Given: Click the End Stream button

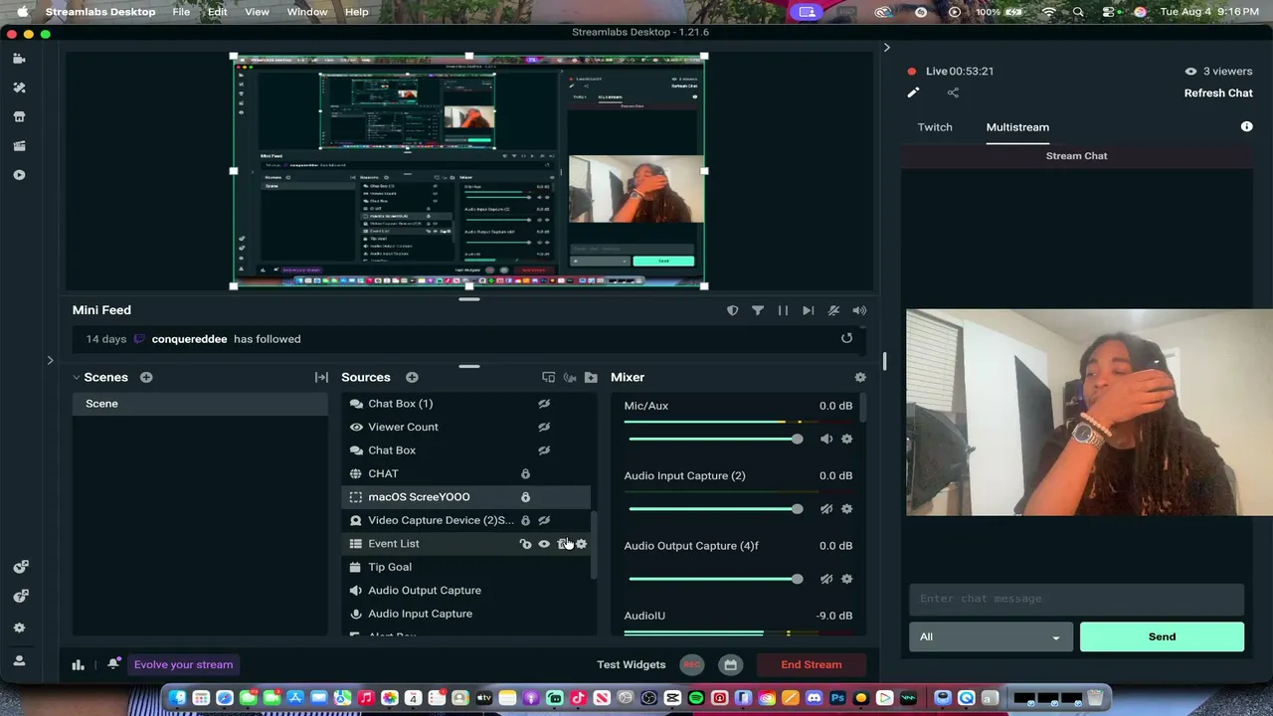Looking at the screenshot, I should [812, 664].
